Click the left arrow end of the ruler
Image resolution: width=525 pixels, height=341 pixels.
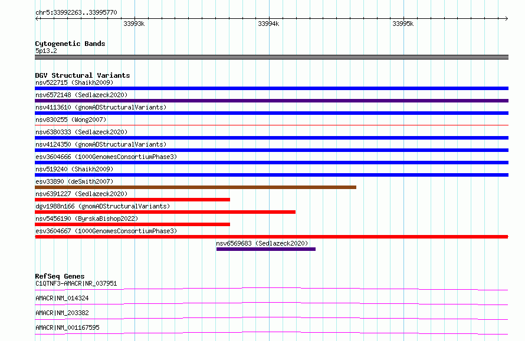[37, 18]
